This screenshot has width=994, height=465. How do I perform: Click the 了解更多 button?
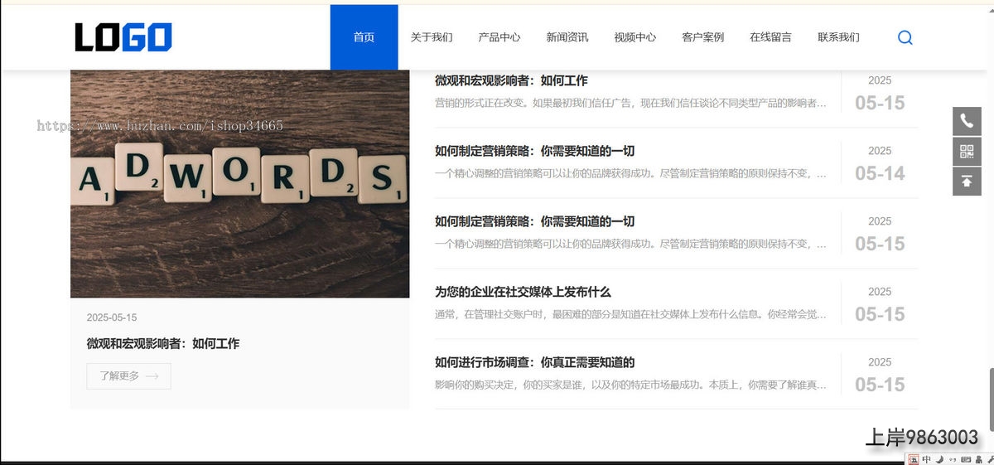(128, 376)
